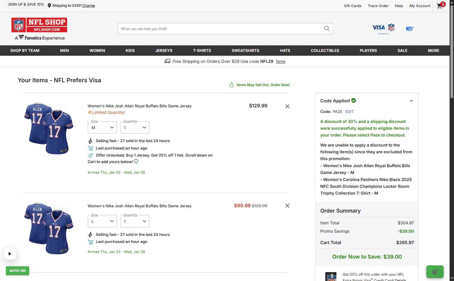Image resolution: width=454 pixels, height=281 pixels.
Task: Click the Terms link for free shipping
Action: click(x=280, y=62)
